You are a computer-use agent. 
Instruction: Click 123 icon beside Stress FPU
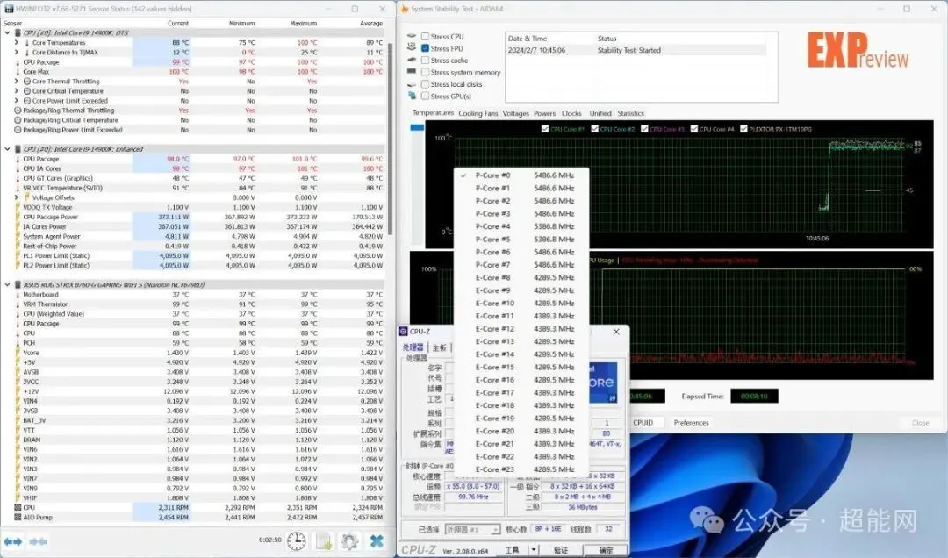[412, 47]
